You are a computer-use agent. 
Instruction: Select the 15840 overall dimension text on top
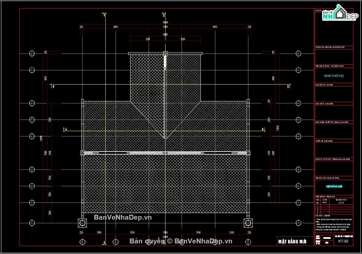pos(165,22)
